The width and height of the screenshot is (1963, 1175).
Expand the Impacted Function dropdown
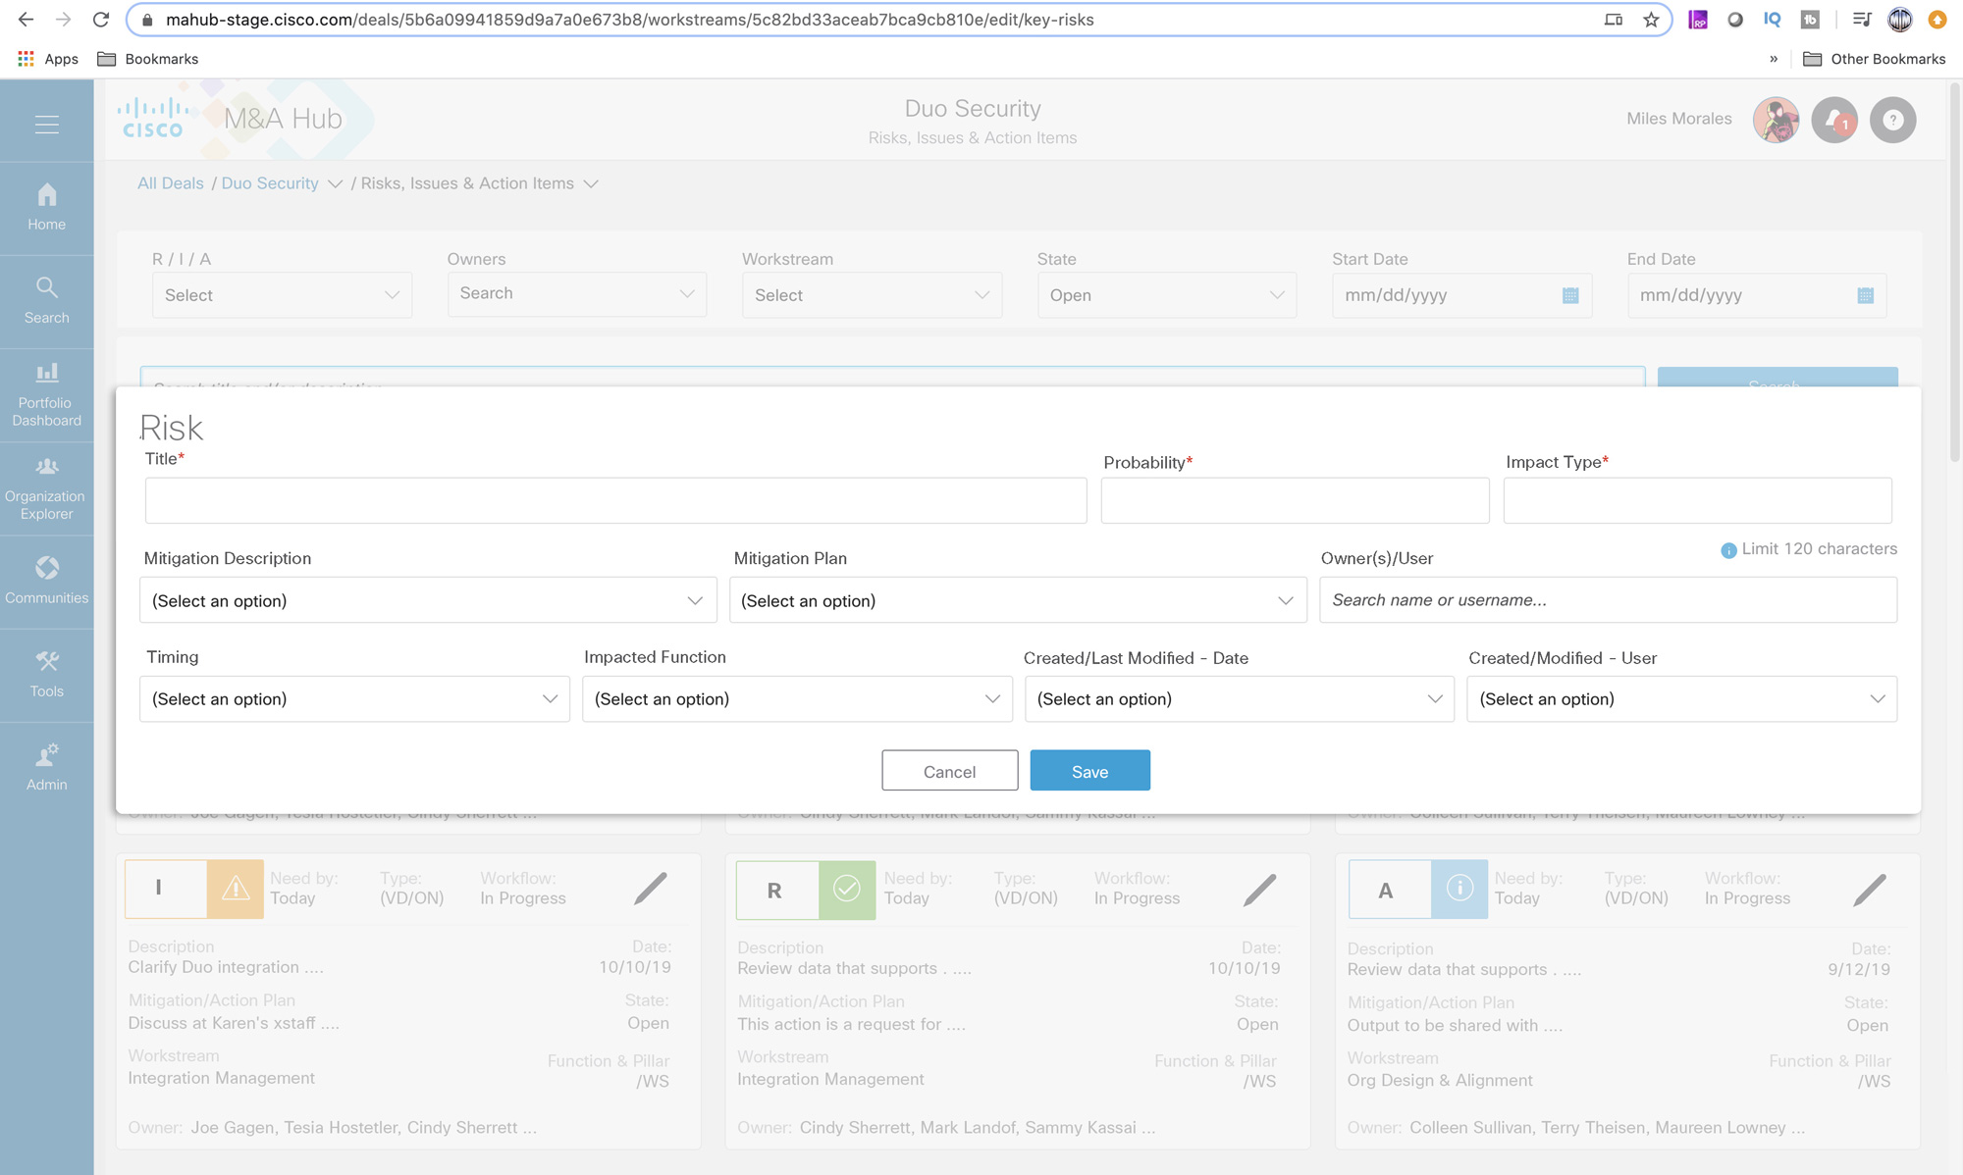pos(797,699)
